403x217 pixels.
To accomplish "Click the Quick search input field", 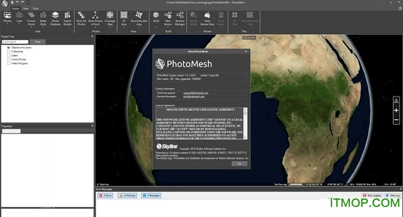I will pyautogui.click(x=15, y=41).
